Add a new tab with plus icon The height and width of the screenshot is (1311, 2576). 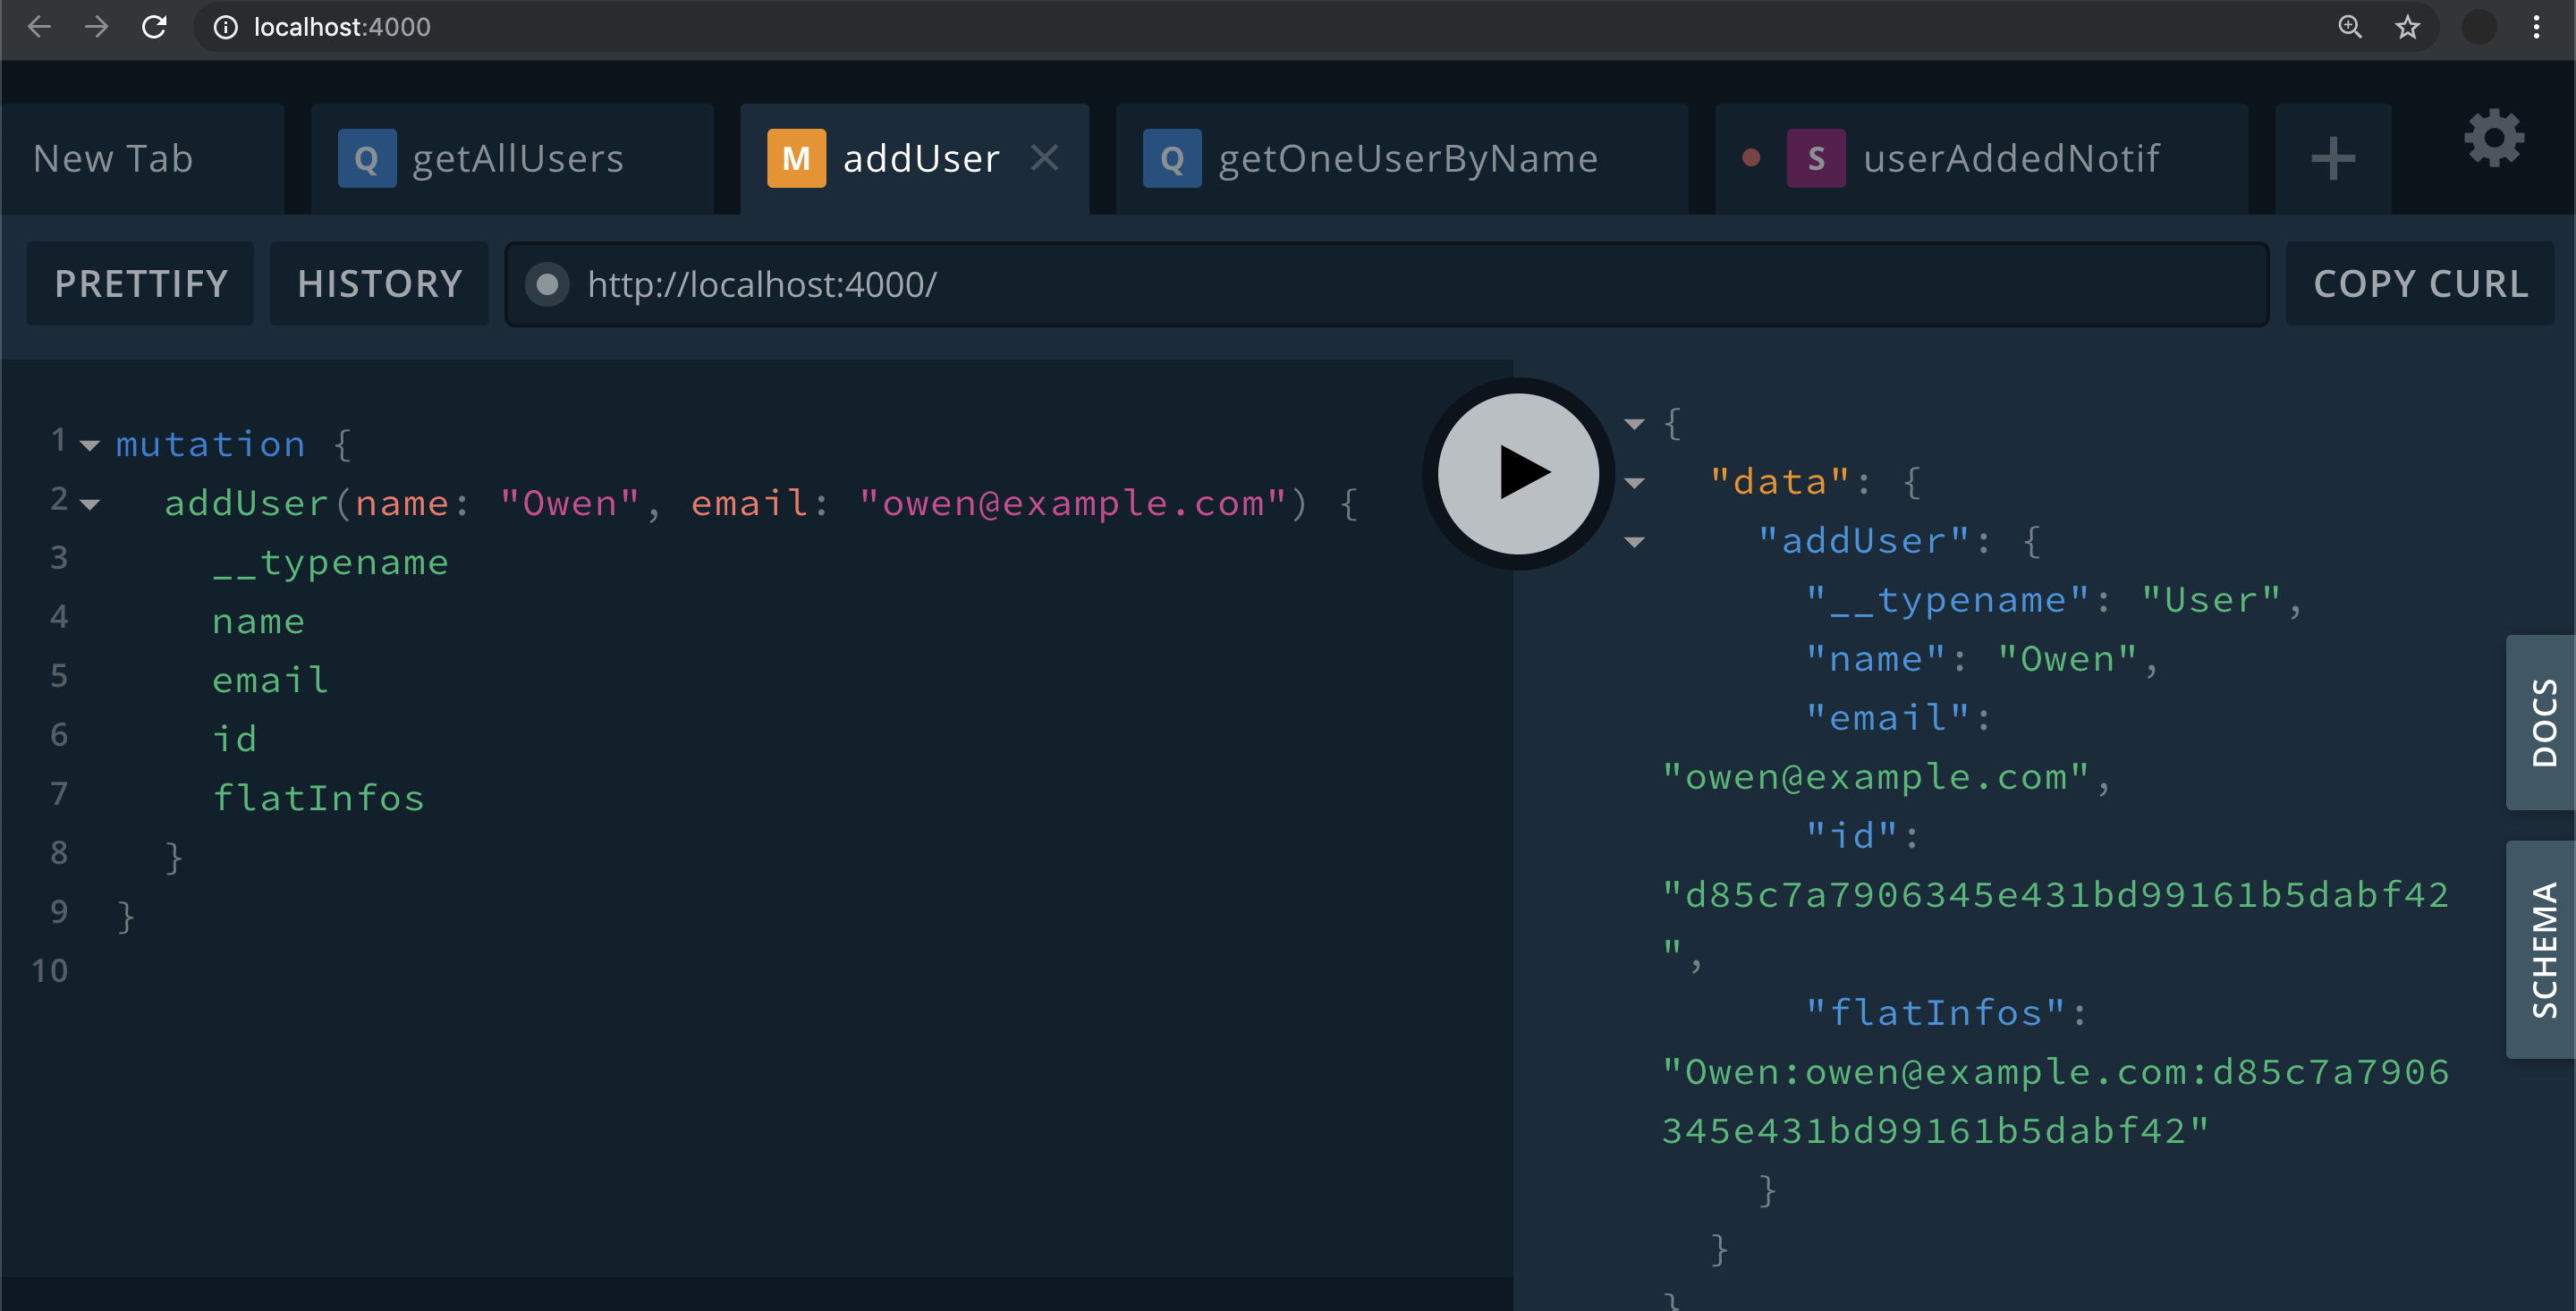pos(2332,159)
